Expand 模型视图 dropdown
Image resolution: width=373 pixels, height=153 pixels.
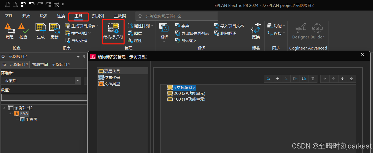click(x=89, y=33)
